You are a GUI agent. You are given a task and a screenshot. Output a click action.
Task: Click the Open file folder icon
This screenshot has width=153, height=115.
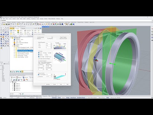(x=4, y=24)
